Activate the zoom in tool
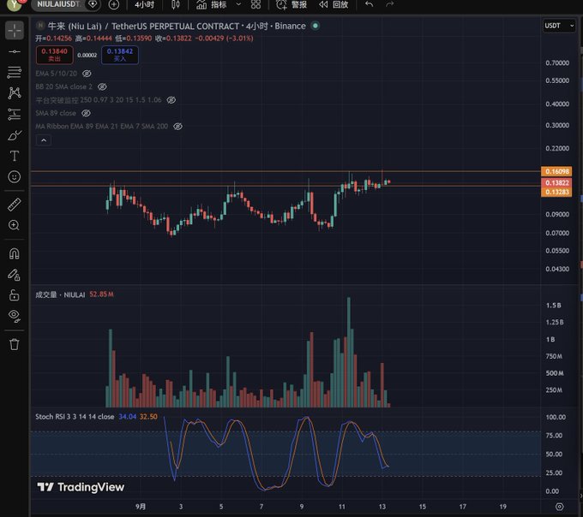The width and height of the screenshot is (583, 517). pyautogui.click(x=14, y=225)
